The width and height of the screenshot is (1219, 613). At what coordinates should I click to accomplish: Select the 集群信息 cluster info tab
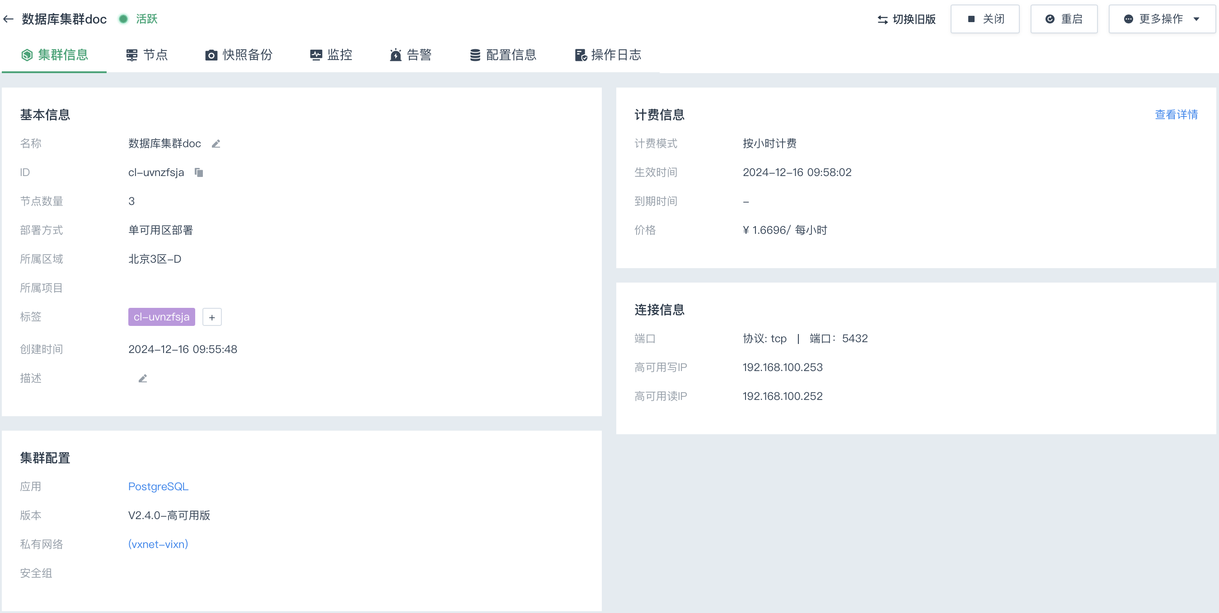click(x=54, y=55)
